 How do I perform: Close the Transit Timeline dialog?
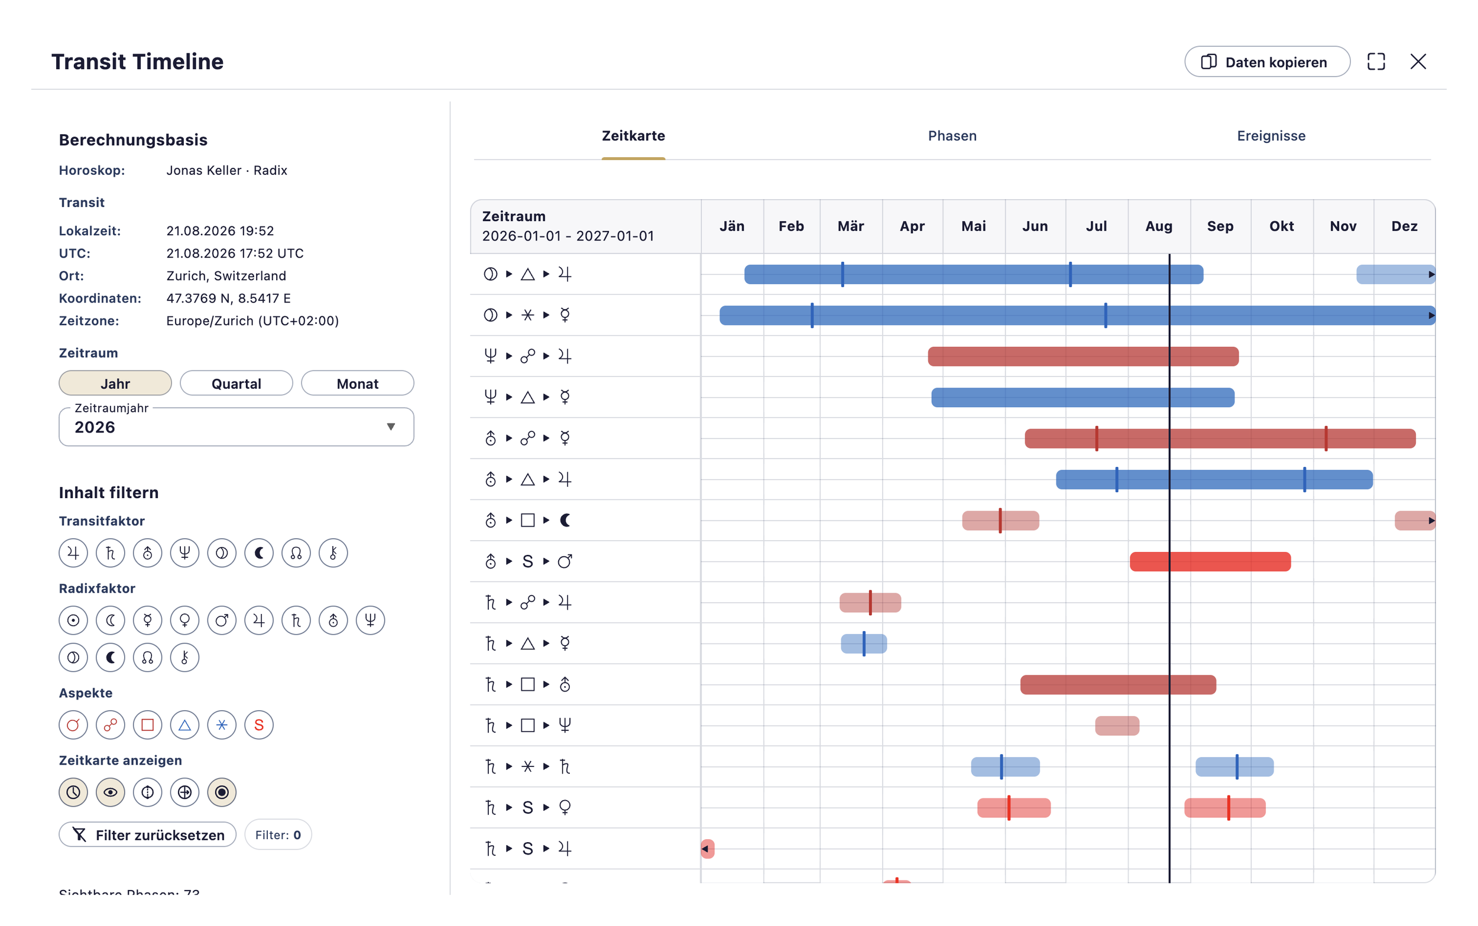coord(1418,61)
